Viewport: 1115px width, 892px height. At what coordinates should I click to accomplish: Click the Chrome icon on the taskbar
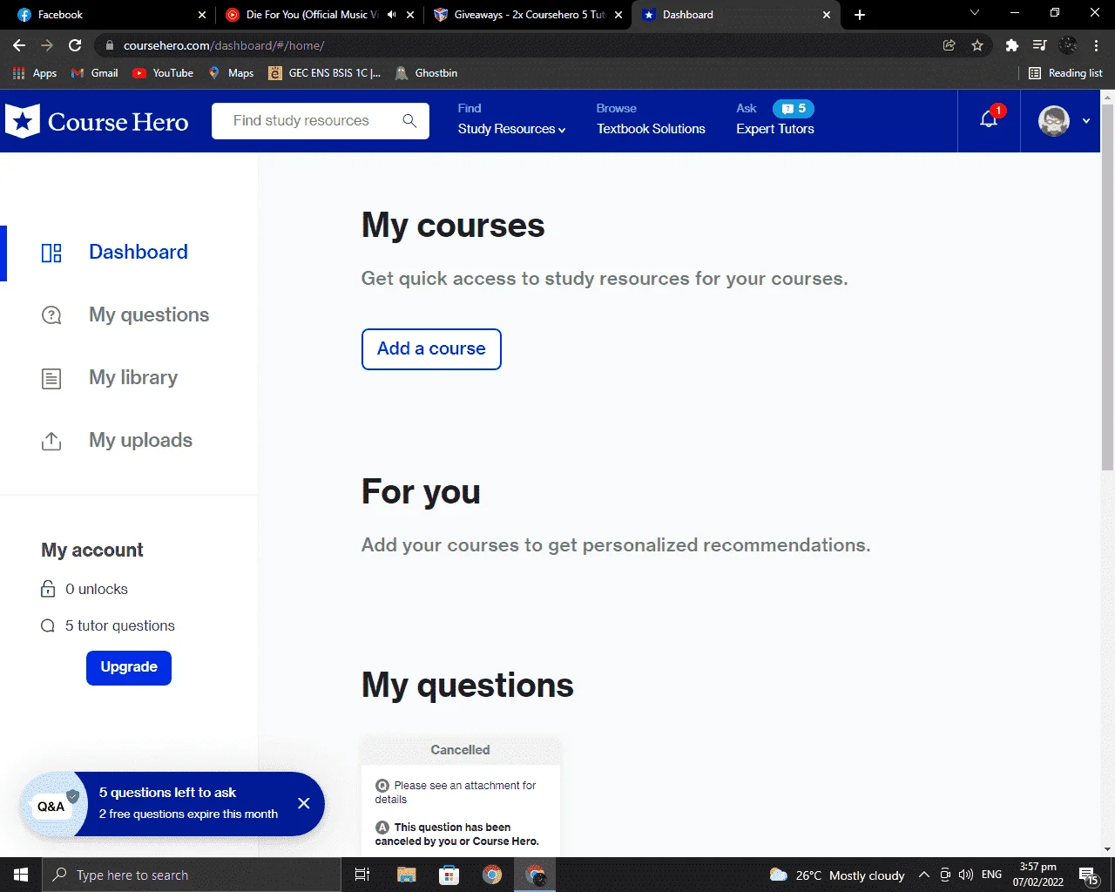(x=492, y=875)
